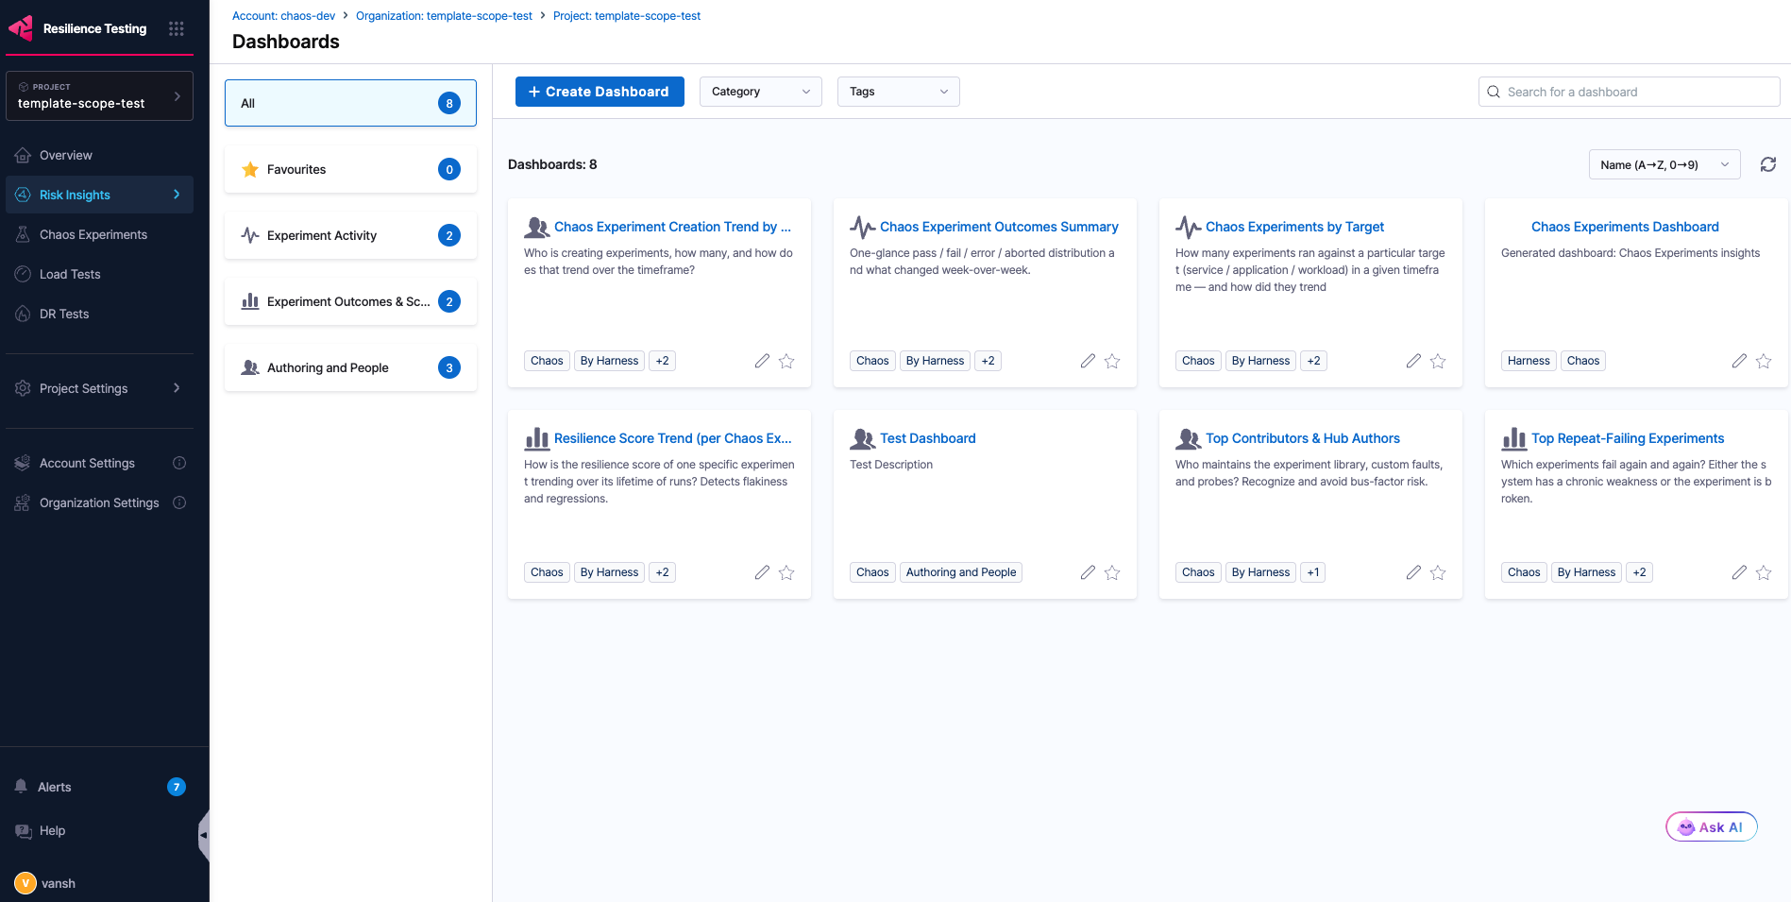Click the vansh user avatar
The height and width of the screenshot is (902, 1791).
(x=25, y=883)
